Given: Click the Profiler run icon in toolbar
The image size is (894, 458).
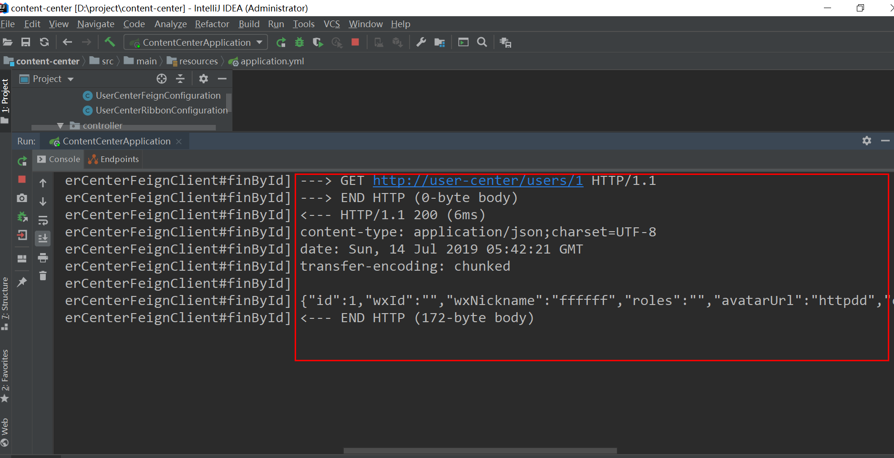Looking at the screenshot, I should point(337,42).
